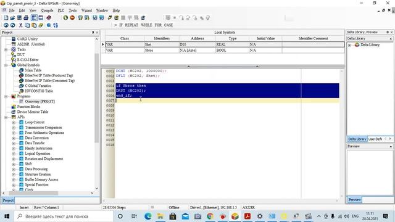The width and height of the screenshot is (395, 222).
Task: Open the Edit menu
Action: [x=22, y=10]
